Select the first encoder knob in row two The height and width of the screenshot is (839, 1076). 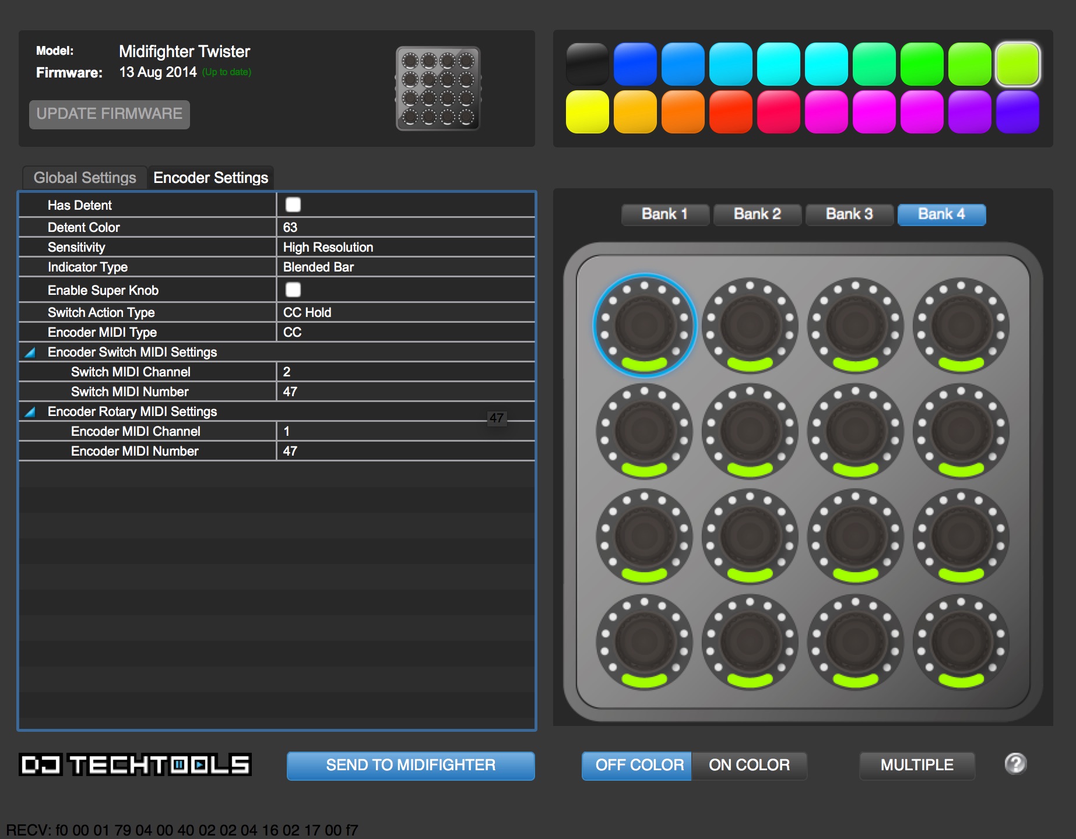tap(645, 431)
